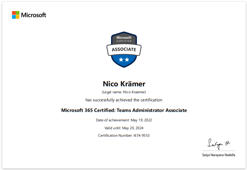Click the two white stars on the badge
This screenshot has width=247, height=170.
coord(124,60)
